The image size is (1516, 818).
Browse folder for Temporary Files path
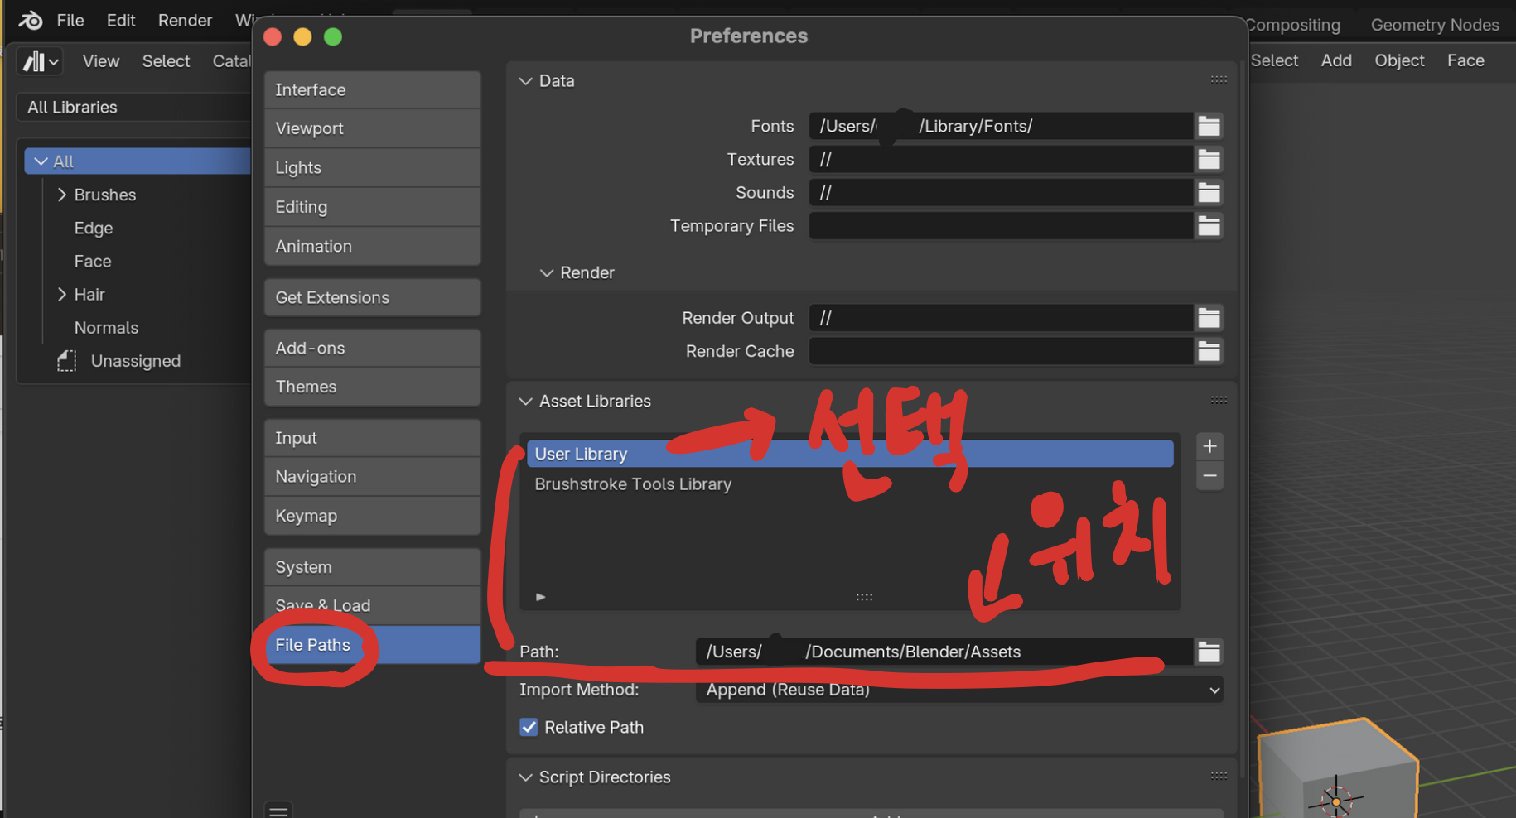pos(1209,225)
